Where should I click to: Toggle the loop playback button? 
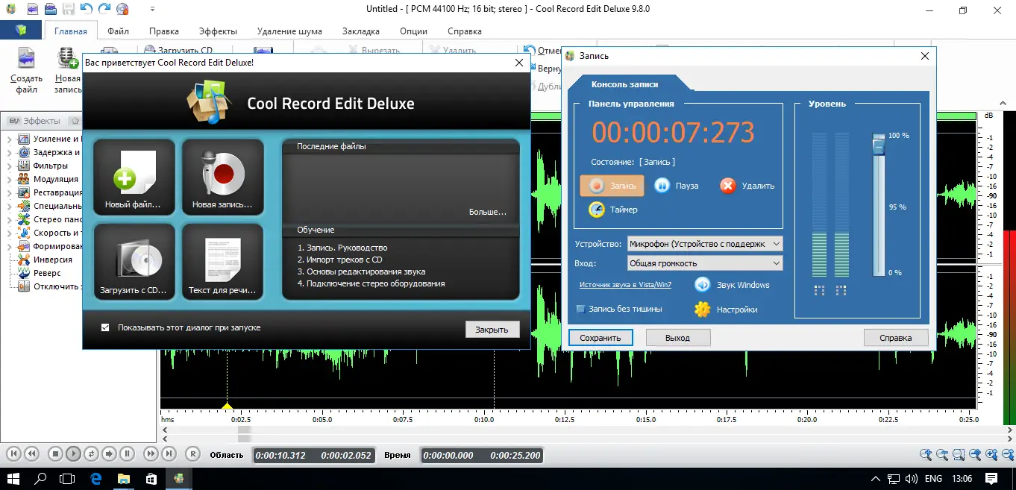(91, 453)
